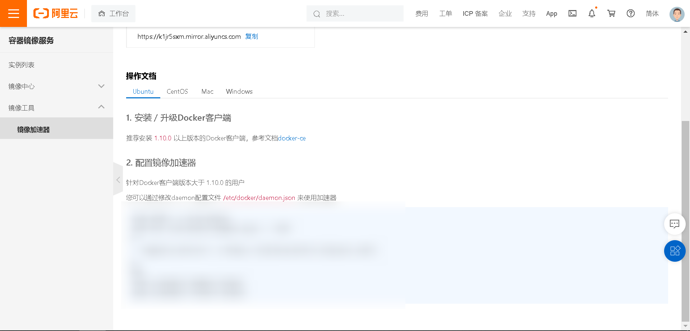690x331 pixels.
Task: Click the /etc/docker/daemon.json path text
Action: [x=259, y=198]
